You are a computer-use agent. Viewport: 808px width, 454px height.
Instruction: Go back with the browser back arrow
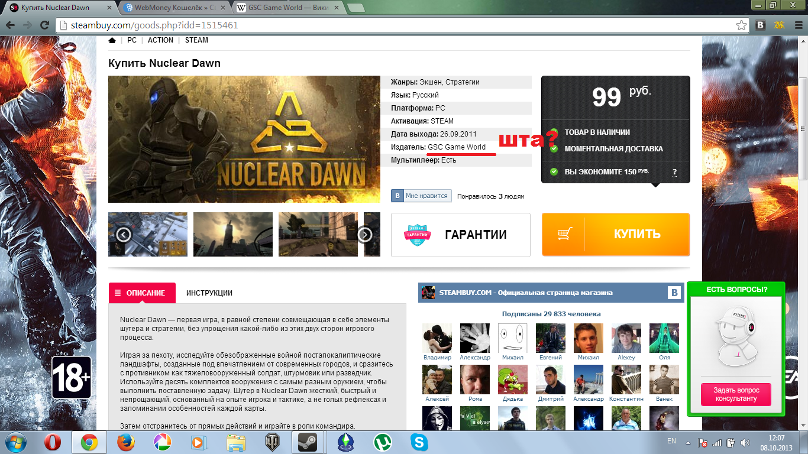[x=11, y=25]
